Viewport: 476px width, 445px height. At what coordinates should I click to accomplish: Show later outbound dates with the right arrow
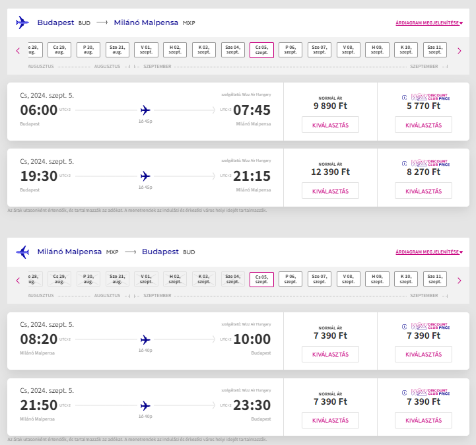459,51
